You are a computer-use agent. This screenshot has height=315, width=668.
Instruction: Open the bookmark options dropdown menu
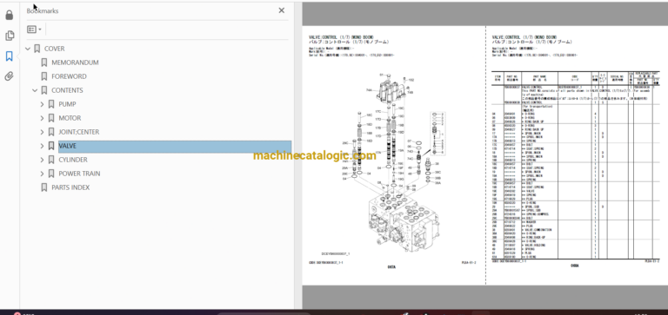[34, 30]
